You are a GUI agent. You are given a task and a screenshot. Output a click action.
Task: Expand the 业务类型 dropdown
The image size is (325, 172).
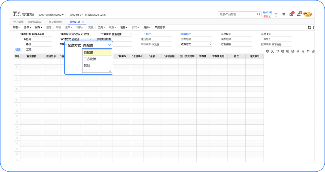[131, 34]
